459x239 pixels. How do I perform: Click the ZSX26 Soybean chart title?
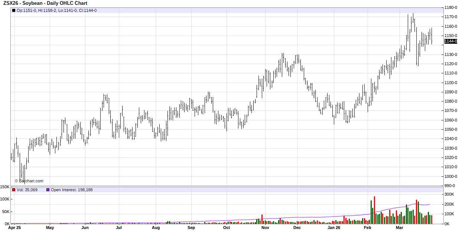tap(45, 3)
